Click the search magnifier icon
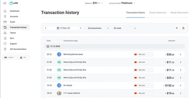The width and height of the screenshot is (190, 98). pos(177,28)
